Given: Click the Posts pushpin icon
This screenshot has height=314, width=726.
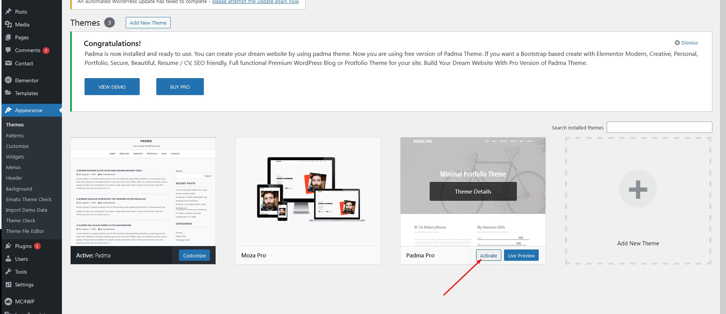Looking at the screenshot, I should (x=8, y=12).
